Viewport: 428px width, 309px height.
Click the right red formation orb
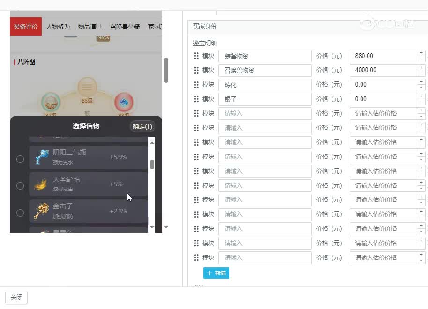point(124,103)
